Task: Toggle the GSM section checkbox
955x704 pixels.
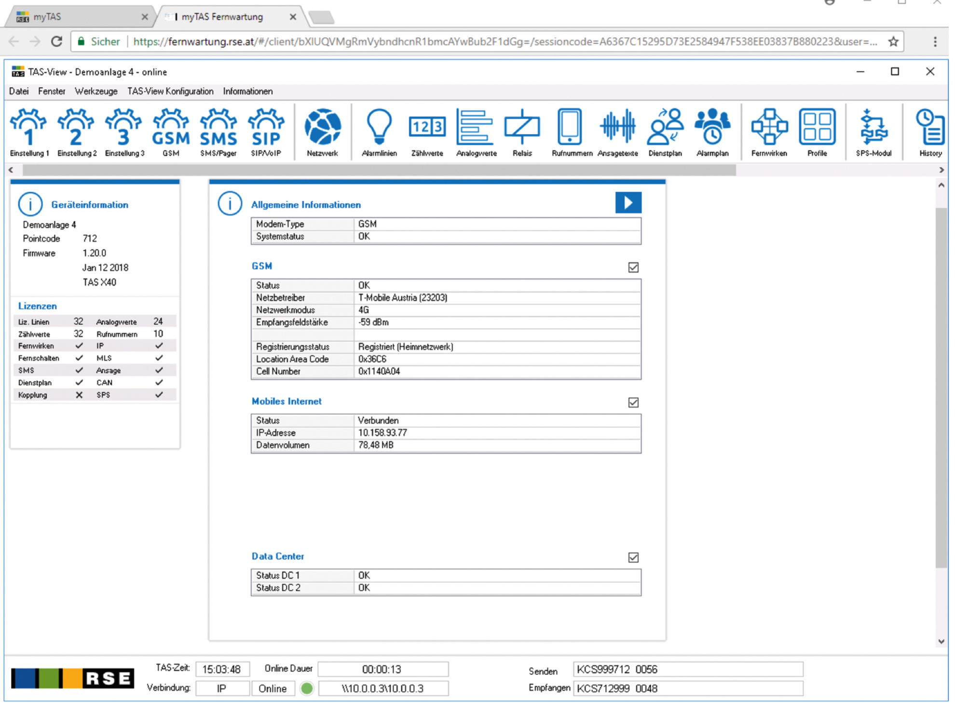Action: (633, 267)
